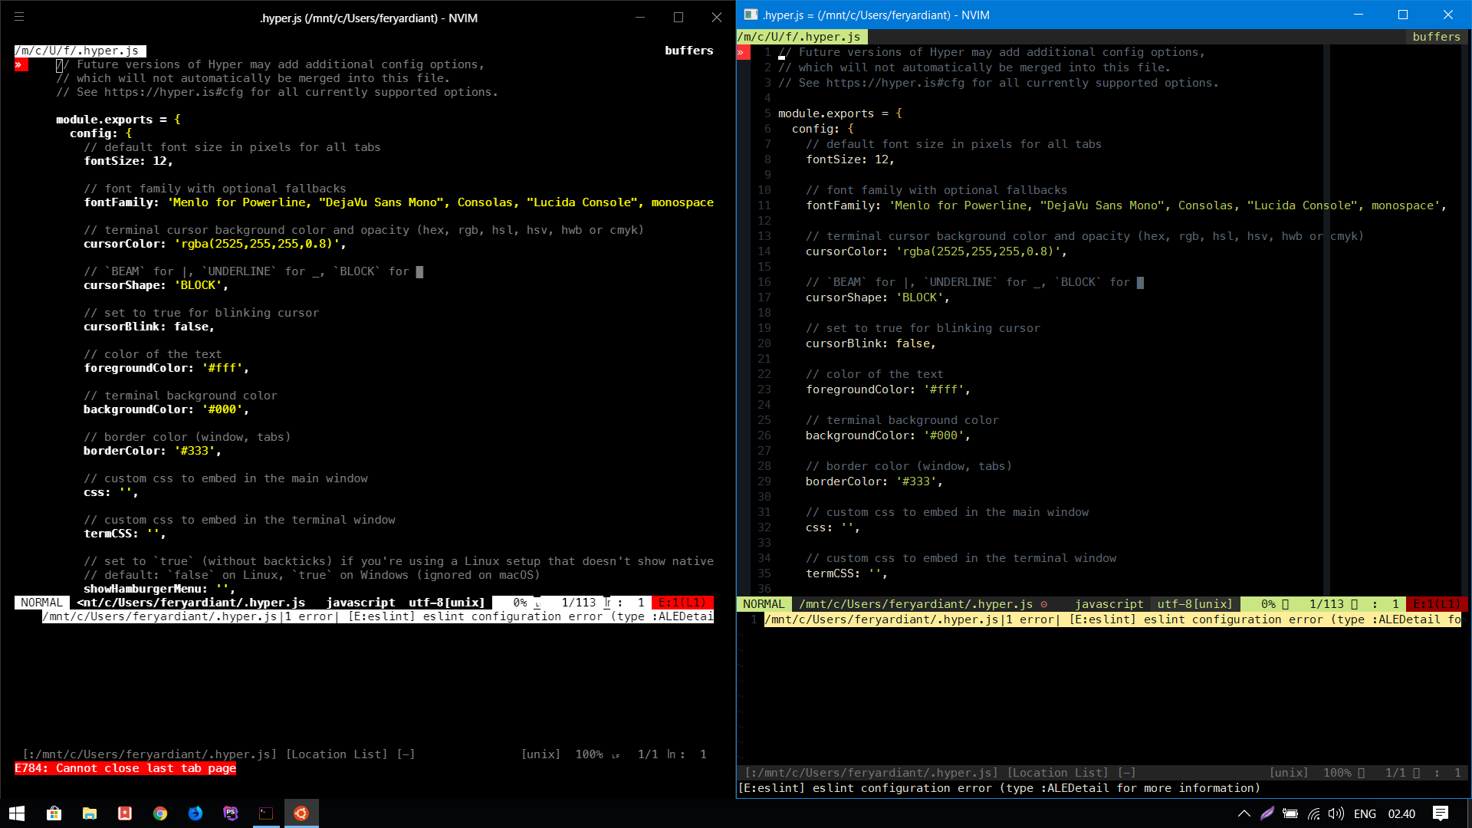The height and width of the screenshot is (828, 1472).
Task: Open the Hyper hamburger menu
Action: pyautogui.click(x=19, y=16)
